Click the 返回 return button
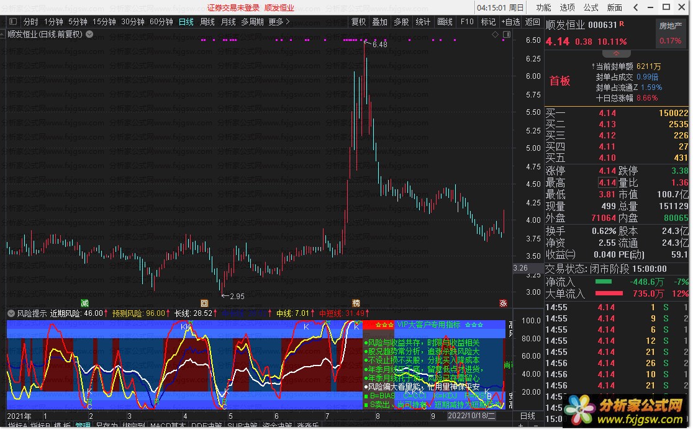 [533, 22]
